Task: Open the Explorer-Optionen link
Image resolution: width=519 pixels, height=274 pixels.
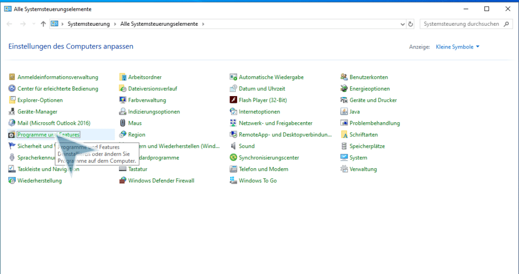Action: [x=40, y=100]
